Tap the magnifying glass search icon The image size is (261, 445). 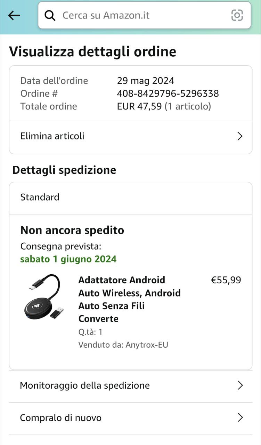coord(50,15)
